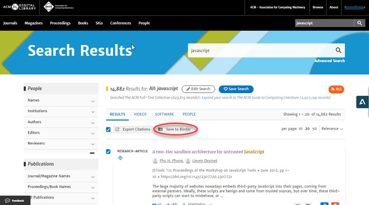Set results per page to 50
This screenshot has width=369, height=205.
314,129
